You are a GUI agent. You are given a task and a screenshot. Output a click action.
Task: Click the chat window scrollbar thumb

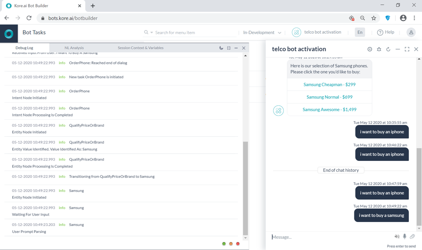coord(419,187)
